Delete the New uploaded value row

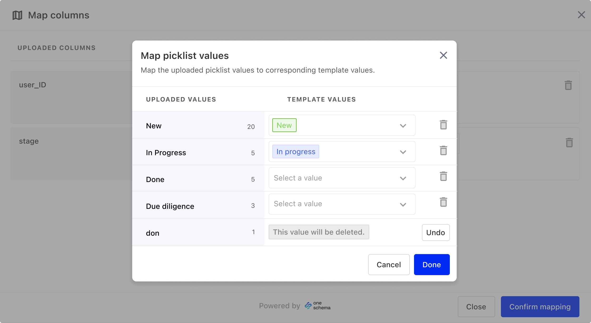pos(443,125)
